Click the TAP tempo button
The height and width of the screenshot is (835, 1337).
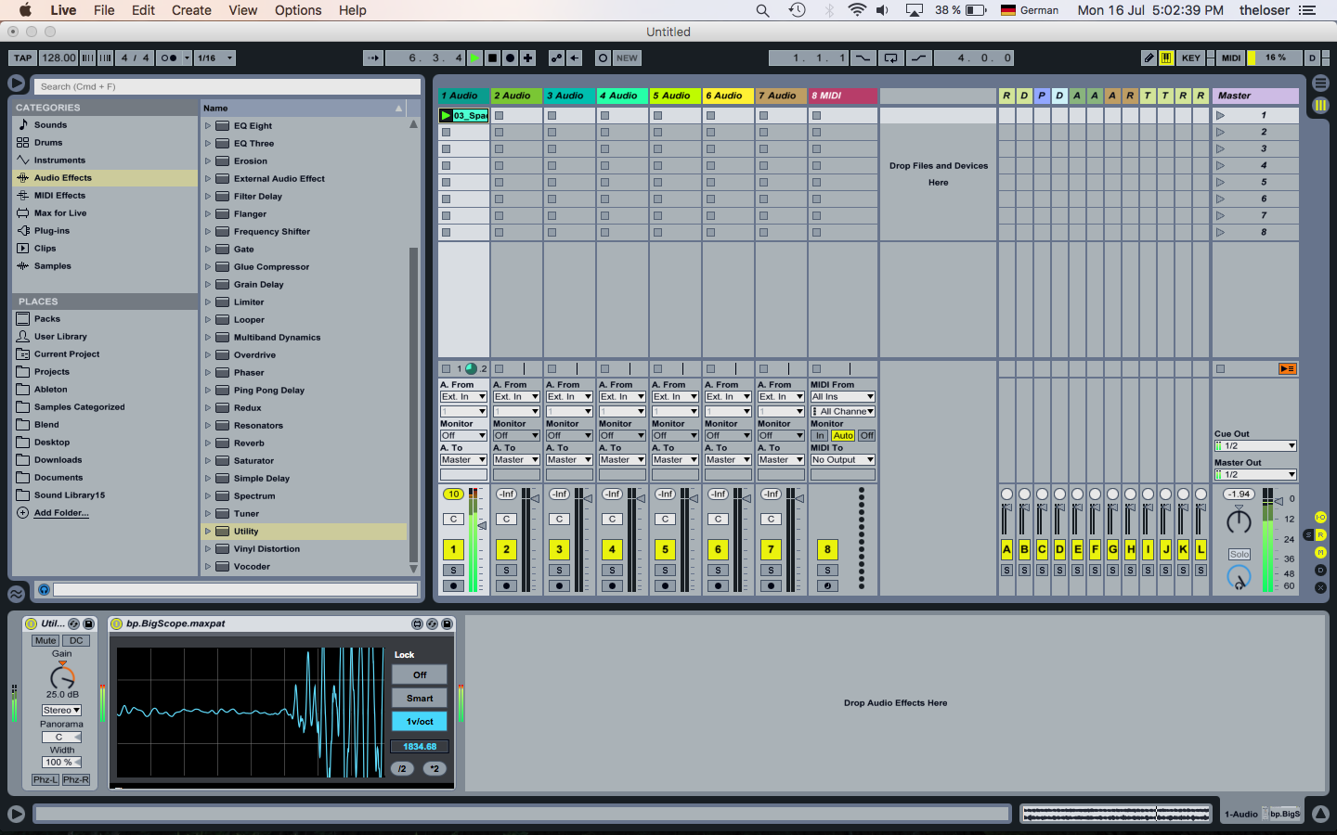click(x=22, y=58)
